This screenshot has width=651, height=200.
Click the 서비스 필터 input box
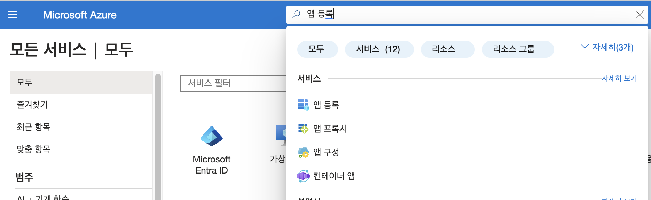click(233, 83)
